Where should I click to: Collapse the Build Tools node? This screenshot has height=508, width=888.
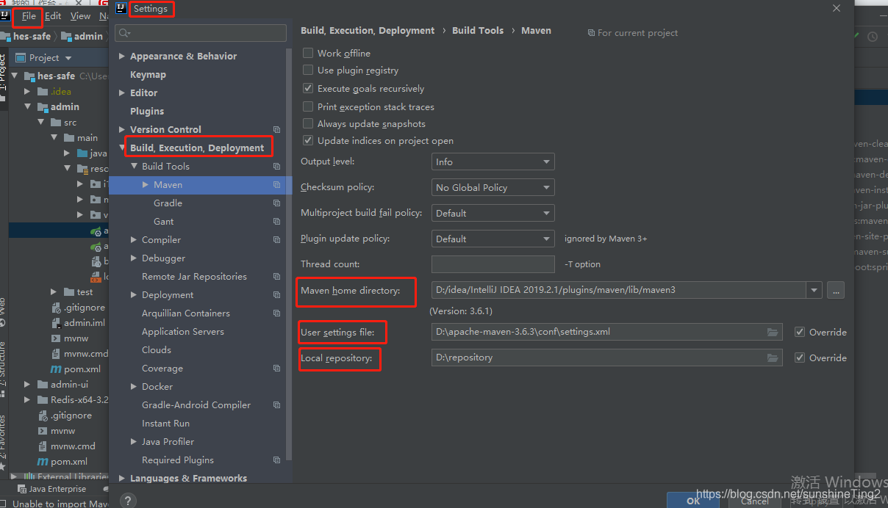[134, 166]
